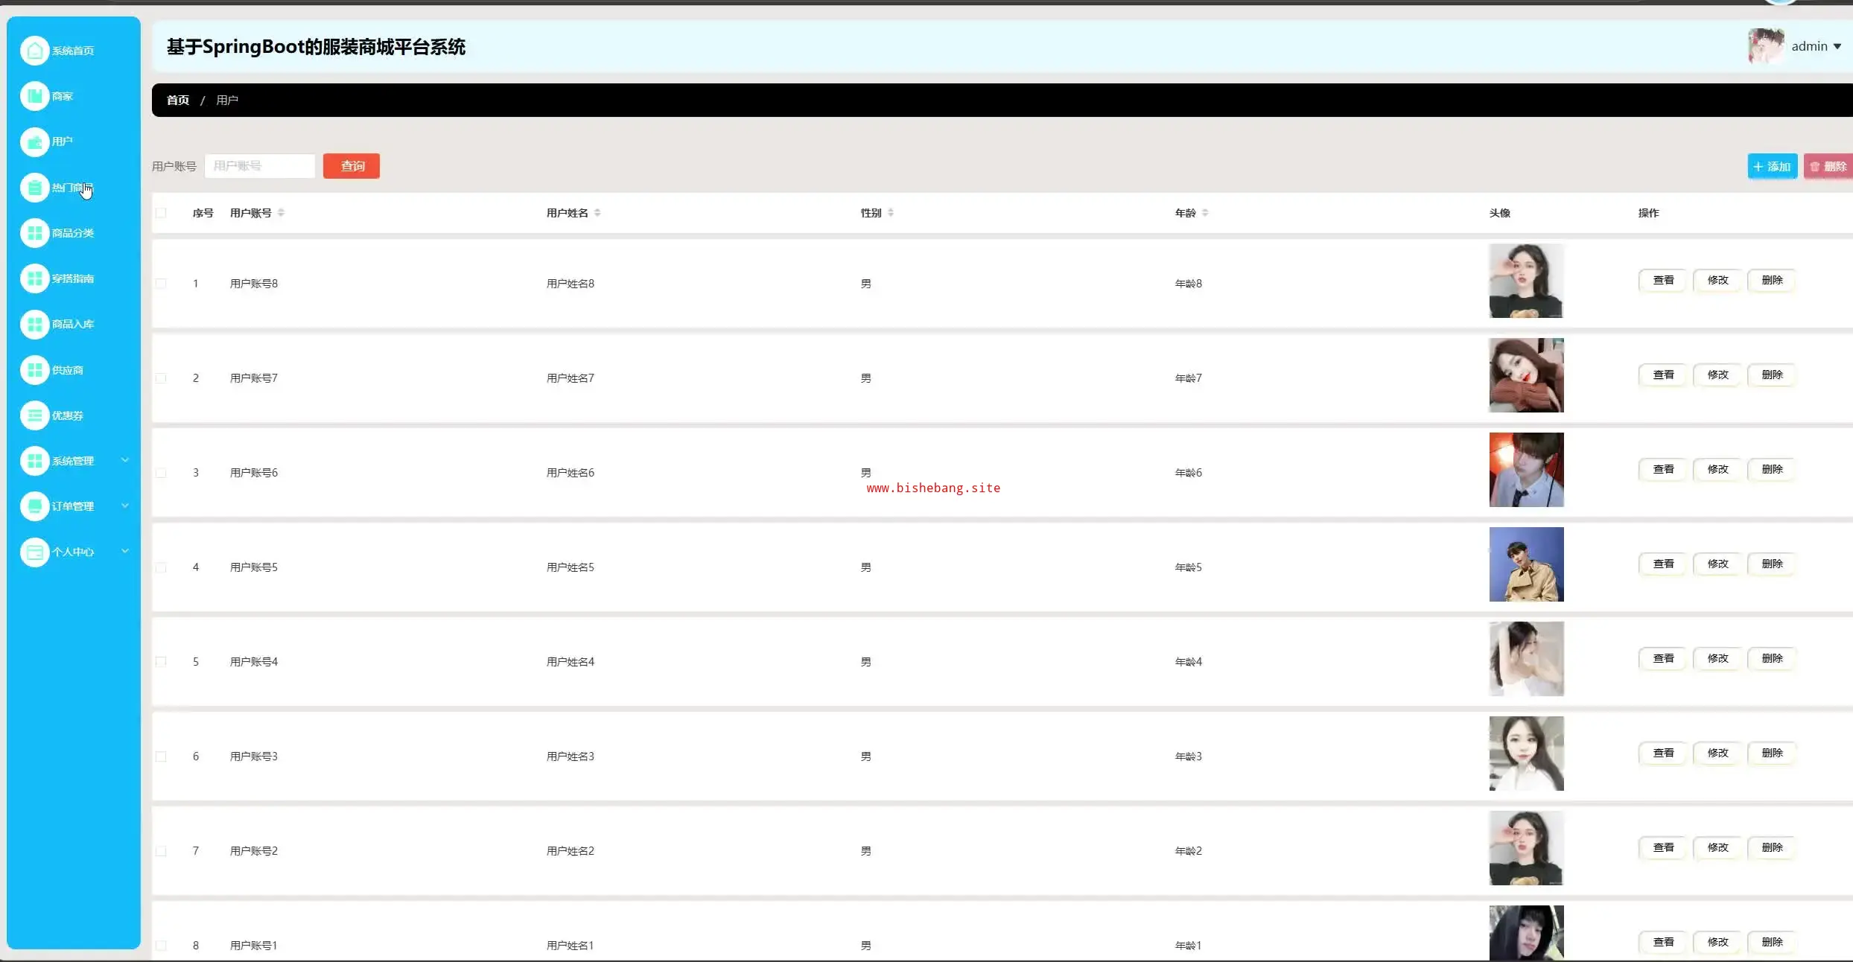1853x962 pixels.
Task: Open the 商家 merchant sidebar icon
Action: click(34, 96)
